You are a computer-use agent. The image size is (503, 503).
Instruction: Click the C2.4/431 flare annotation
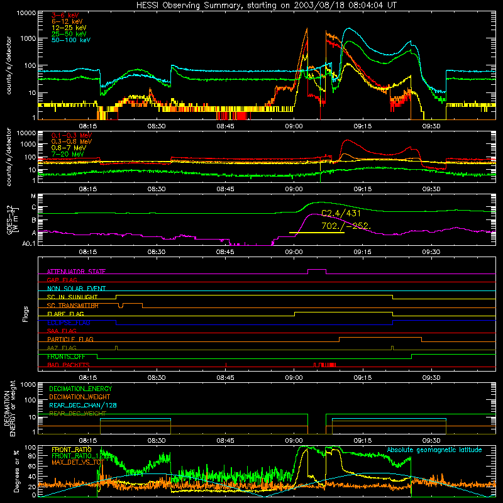click(341, 213)
